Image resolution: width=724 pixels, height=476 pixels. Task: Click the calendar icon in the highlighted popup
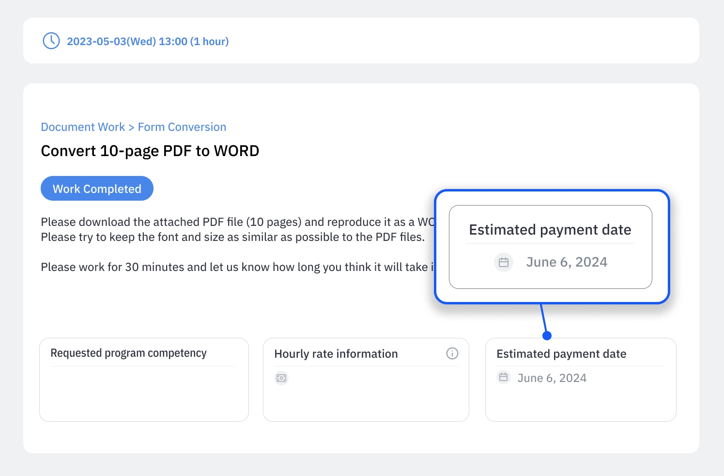(x=504, y=262)
